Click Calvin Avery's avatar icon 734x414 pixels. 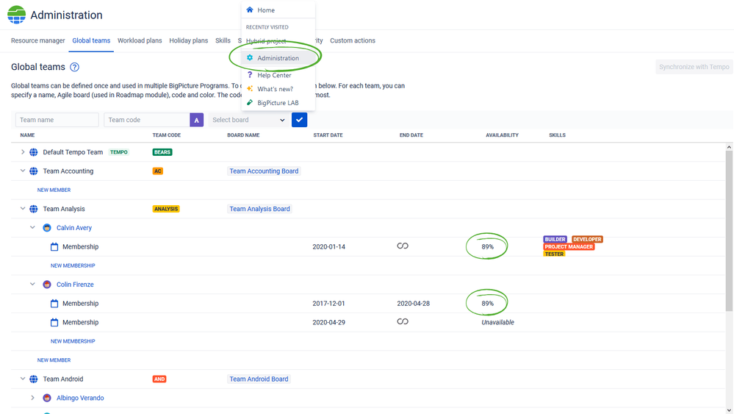tap(47, 228)
